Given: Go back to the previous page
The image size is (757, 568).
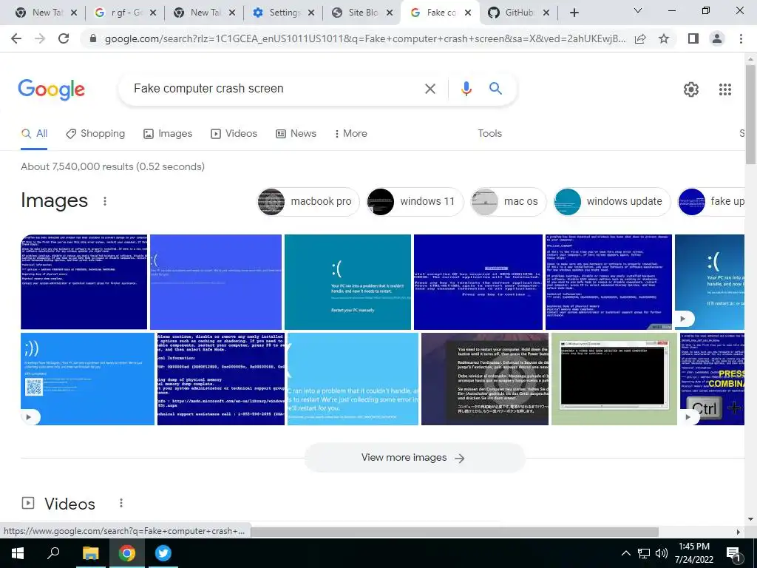Looking at the screenshot, I should (16, 38).
